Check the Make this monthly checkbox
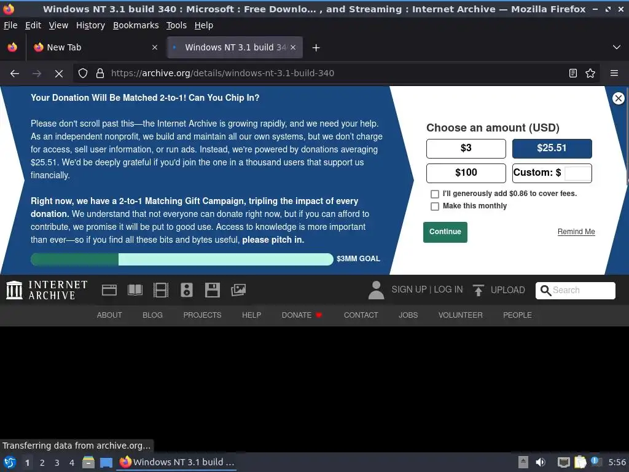Viewport: 629px width, 472px height. [x=434, y=206]
